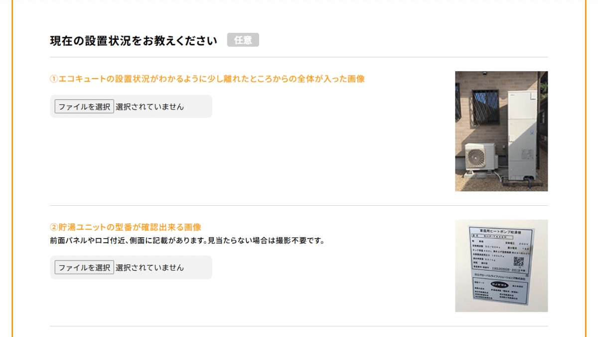Click the gray file input box under item ①
Viewport: 598px width, 337px height.
pyautogui.click(x=131, y=106)
